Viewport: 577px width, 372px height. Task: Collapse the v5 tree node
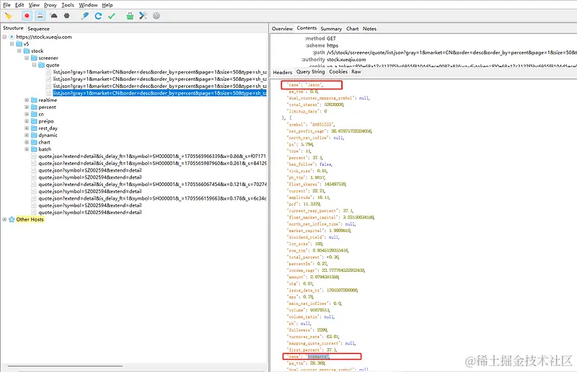click(12, 44)
